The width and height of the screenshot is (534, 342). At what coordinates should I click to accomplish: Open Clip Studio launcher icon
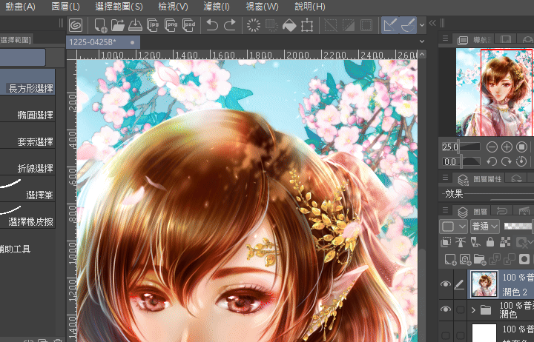tap(76, 25)
